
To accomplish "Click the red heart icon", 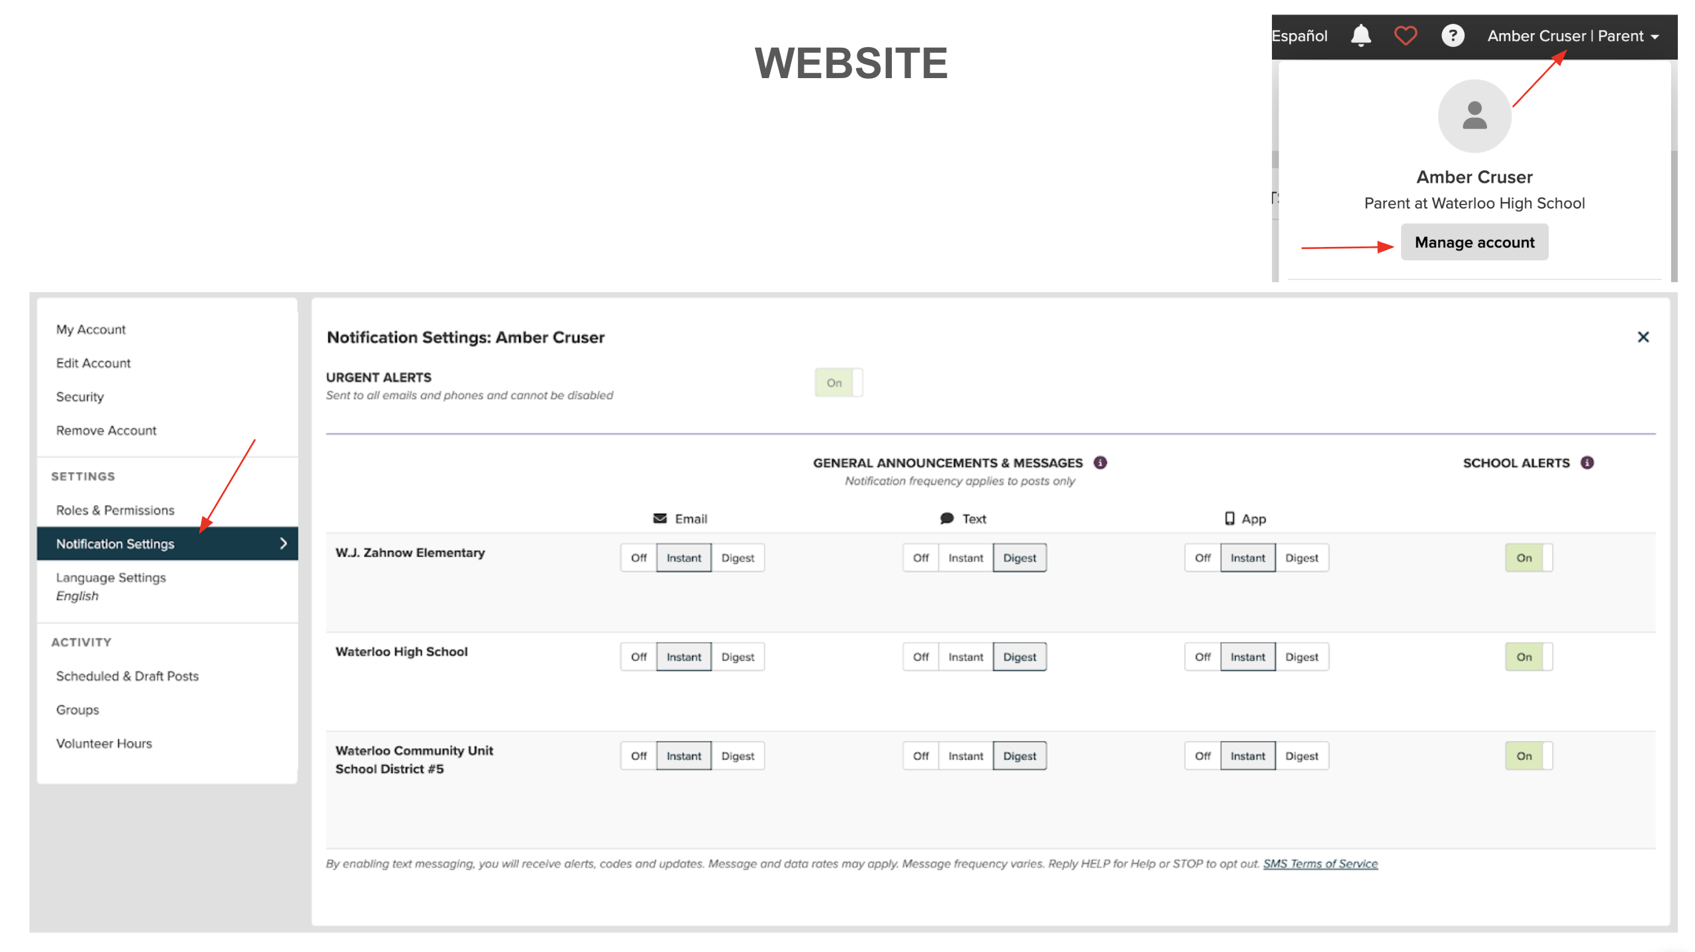I will tap(1405, 36).
